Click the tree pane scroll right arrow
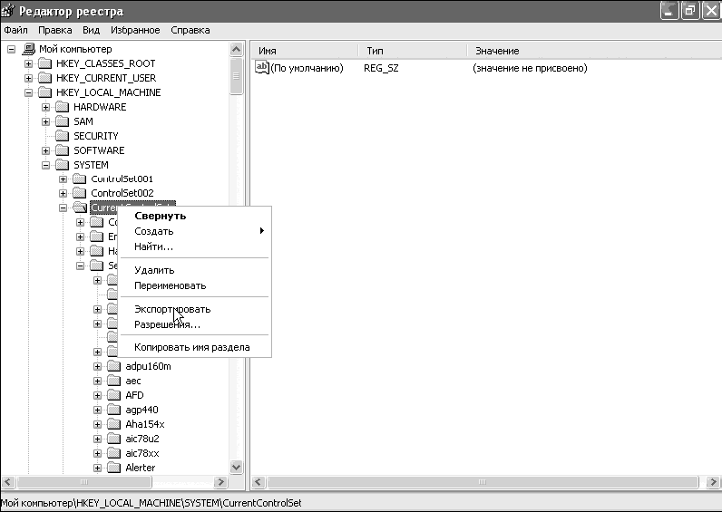Screen dimensions: 722x512 pos(220,482)
